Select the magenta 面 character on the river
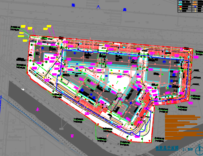Viewport: 203px width, 156px height. pos(72,136)
